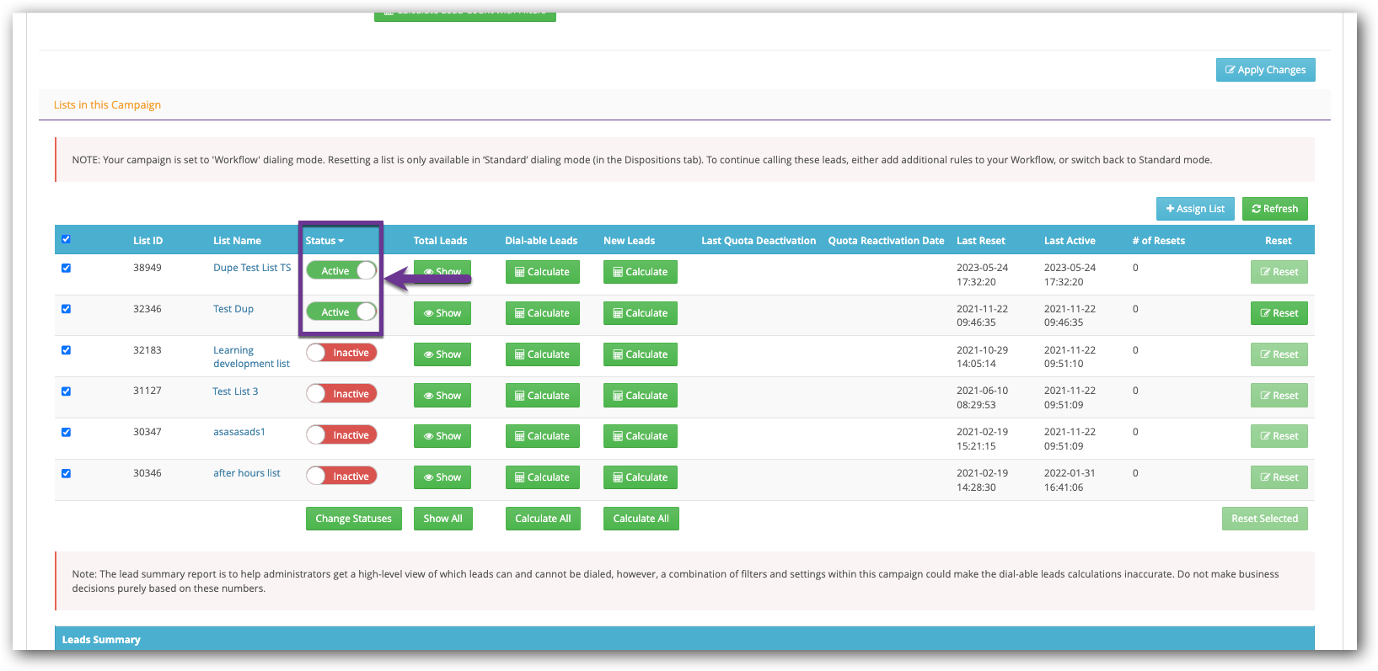Click Change Statuses button

[353, 519]
